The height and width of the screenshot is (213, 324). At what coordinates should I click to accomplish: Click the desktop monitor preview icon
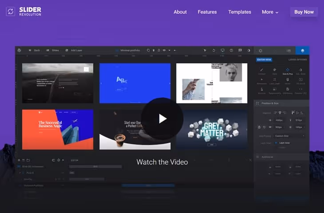pos(222,50)
